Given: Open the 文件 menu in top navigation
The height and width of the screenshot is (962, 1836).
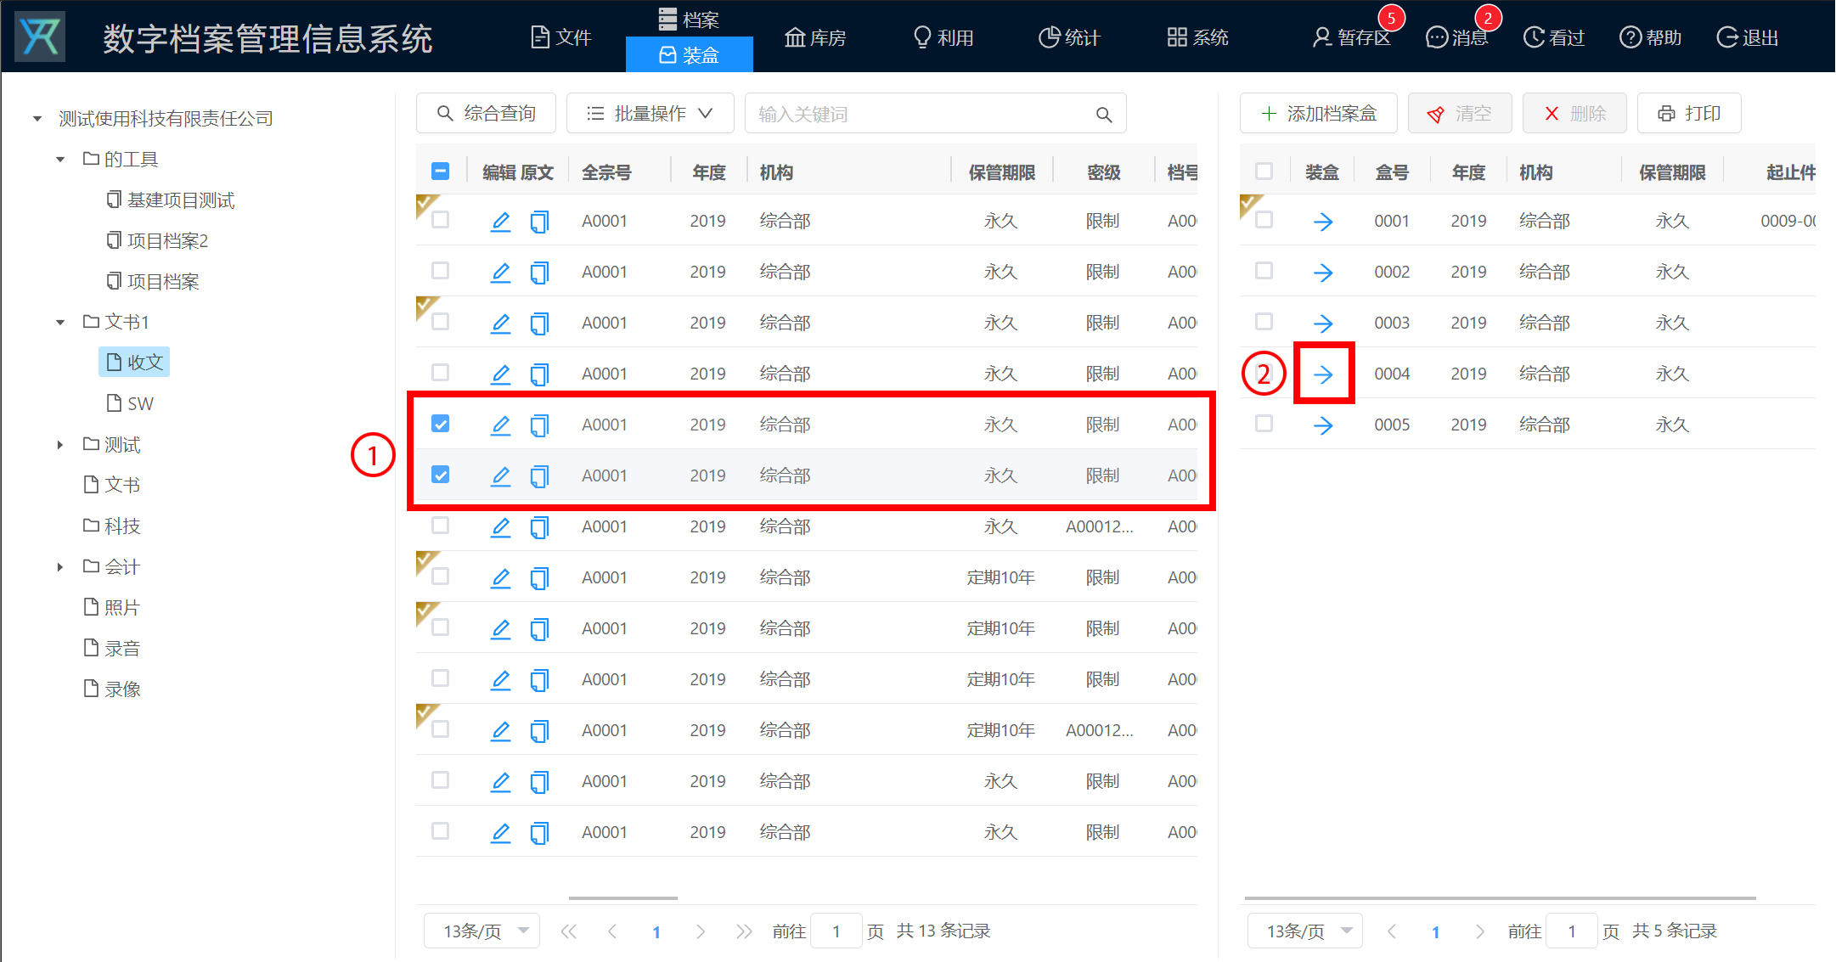Looking at the screenshot, I should [x=560, y=37].
